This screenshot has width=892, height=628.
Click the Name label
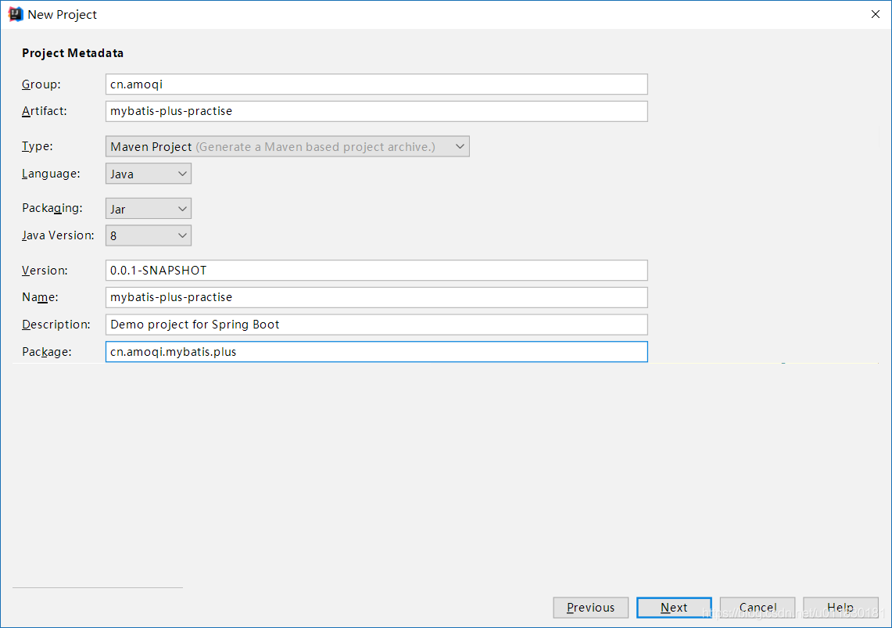click(x=41, y=297)
